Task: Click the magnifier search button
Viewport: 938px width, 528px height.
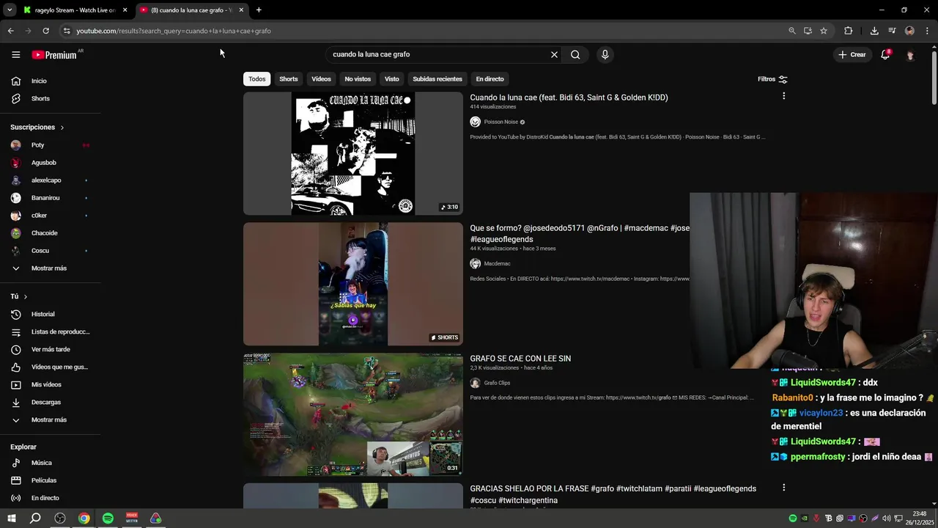Action: (575, 54)
